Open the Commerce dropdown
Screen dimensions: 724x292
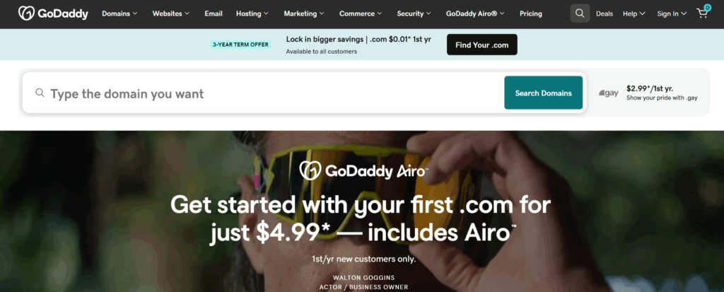click(x=361, y=13)
